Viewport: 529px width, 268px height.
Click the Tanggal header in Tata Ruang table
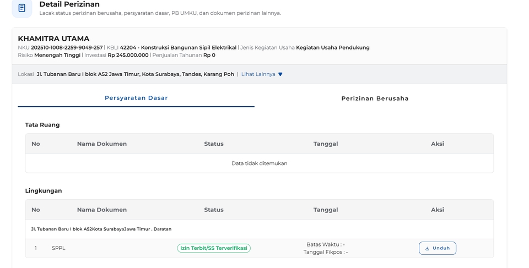tap(326, 144)
